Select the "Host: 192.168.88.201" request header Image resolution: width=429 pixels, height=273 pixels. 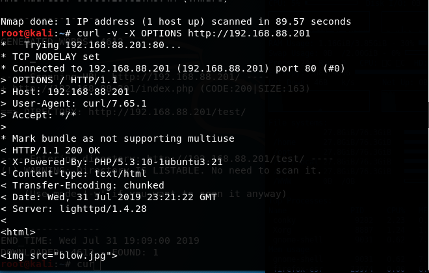coord(65,92)
